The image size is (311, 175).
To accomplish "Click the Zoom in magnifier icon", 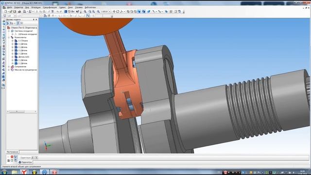I will [89, 12].
